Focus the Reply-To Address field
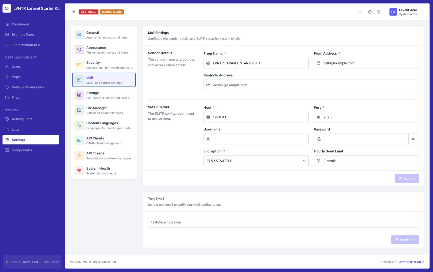Screen dimensions: 433x272 point(311,85)
